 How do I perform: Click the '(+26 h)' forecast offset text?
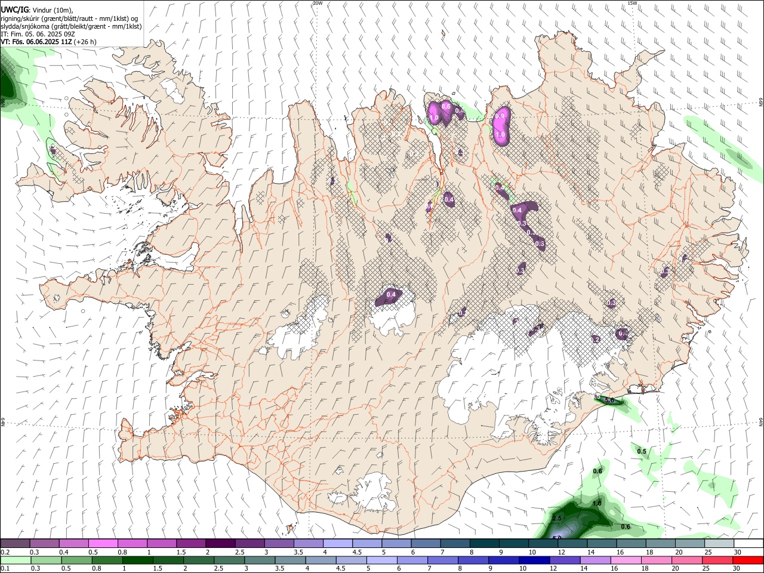[85, 42]
